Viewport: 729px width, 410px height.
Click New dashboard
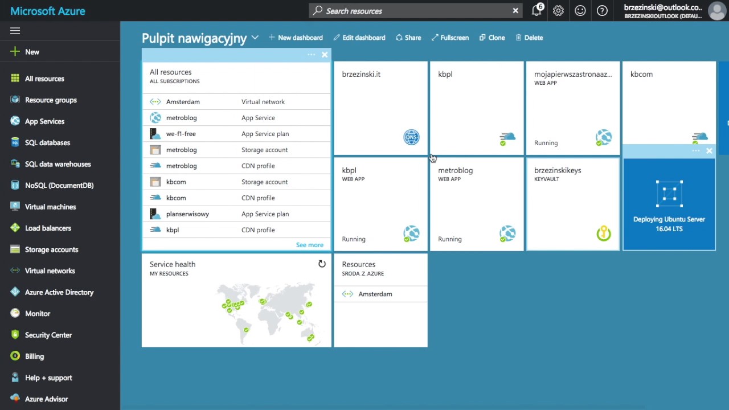pyautogui.click(x=296, y=38)
